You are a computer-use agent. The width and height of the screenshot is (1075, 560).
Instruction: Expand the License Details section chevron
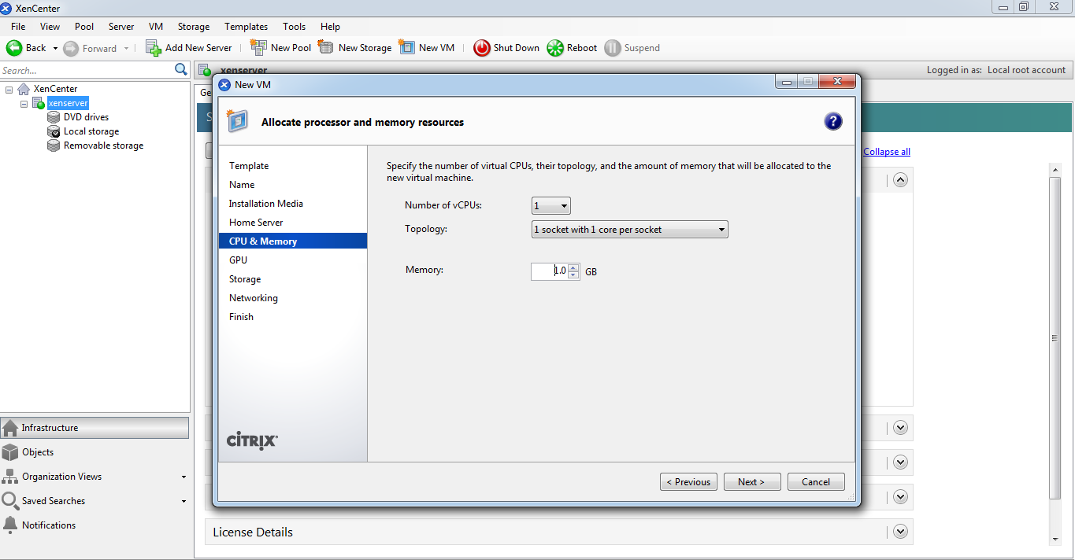coord(901,532)
